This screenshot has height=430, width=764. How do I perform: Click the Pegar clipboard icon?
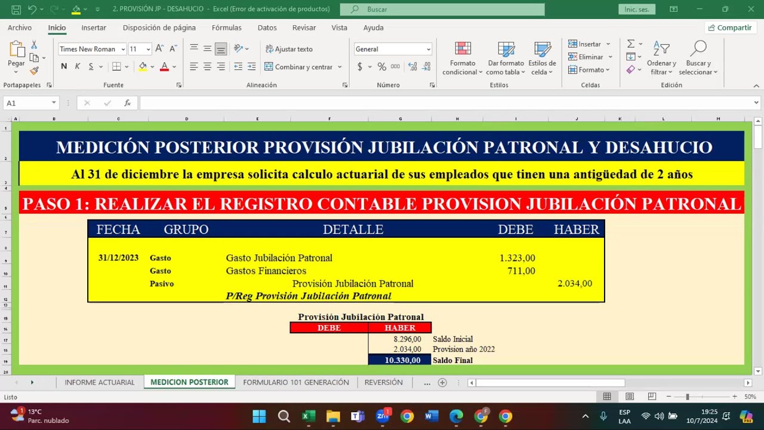[16, 50]
